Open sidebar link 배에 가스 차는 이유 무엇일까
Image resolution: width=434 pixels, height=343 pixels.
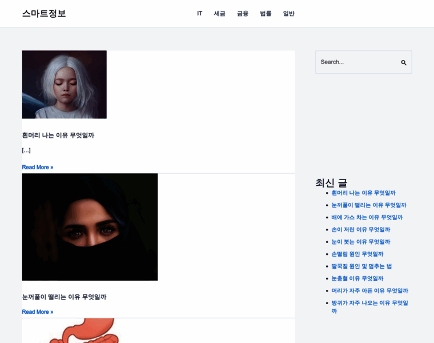[x=367, y=217]
